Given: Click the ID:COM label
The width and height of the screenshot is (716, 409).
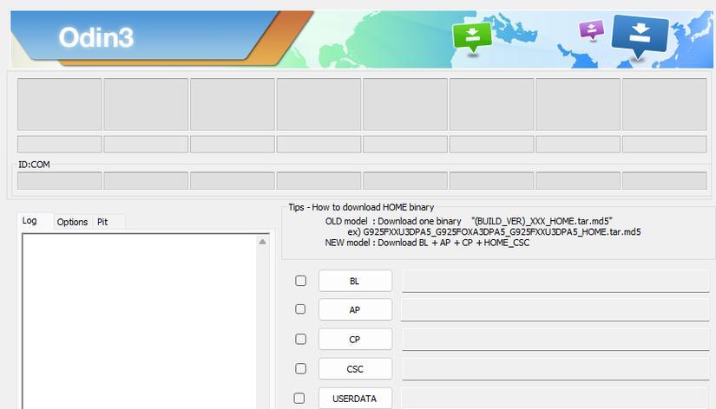Looking at the screenshot, I should [34, 165].
